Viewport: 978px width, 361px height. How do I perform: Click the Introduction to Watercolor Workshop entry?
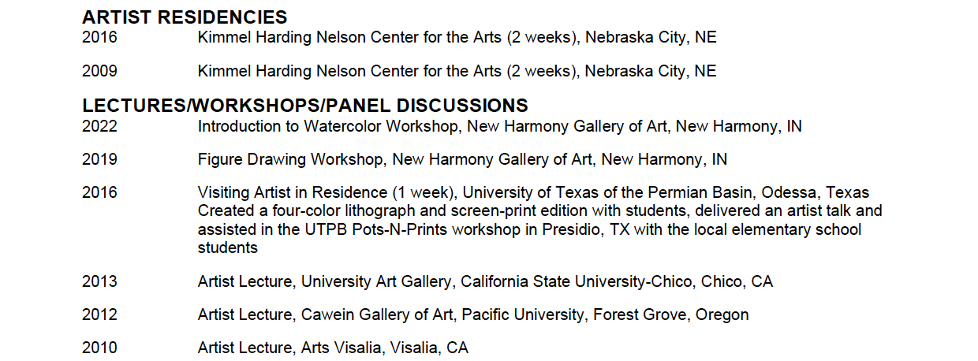click(500, 126)
